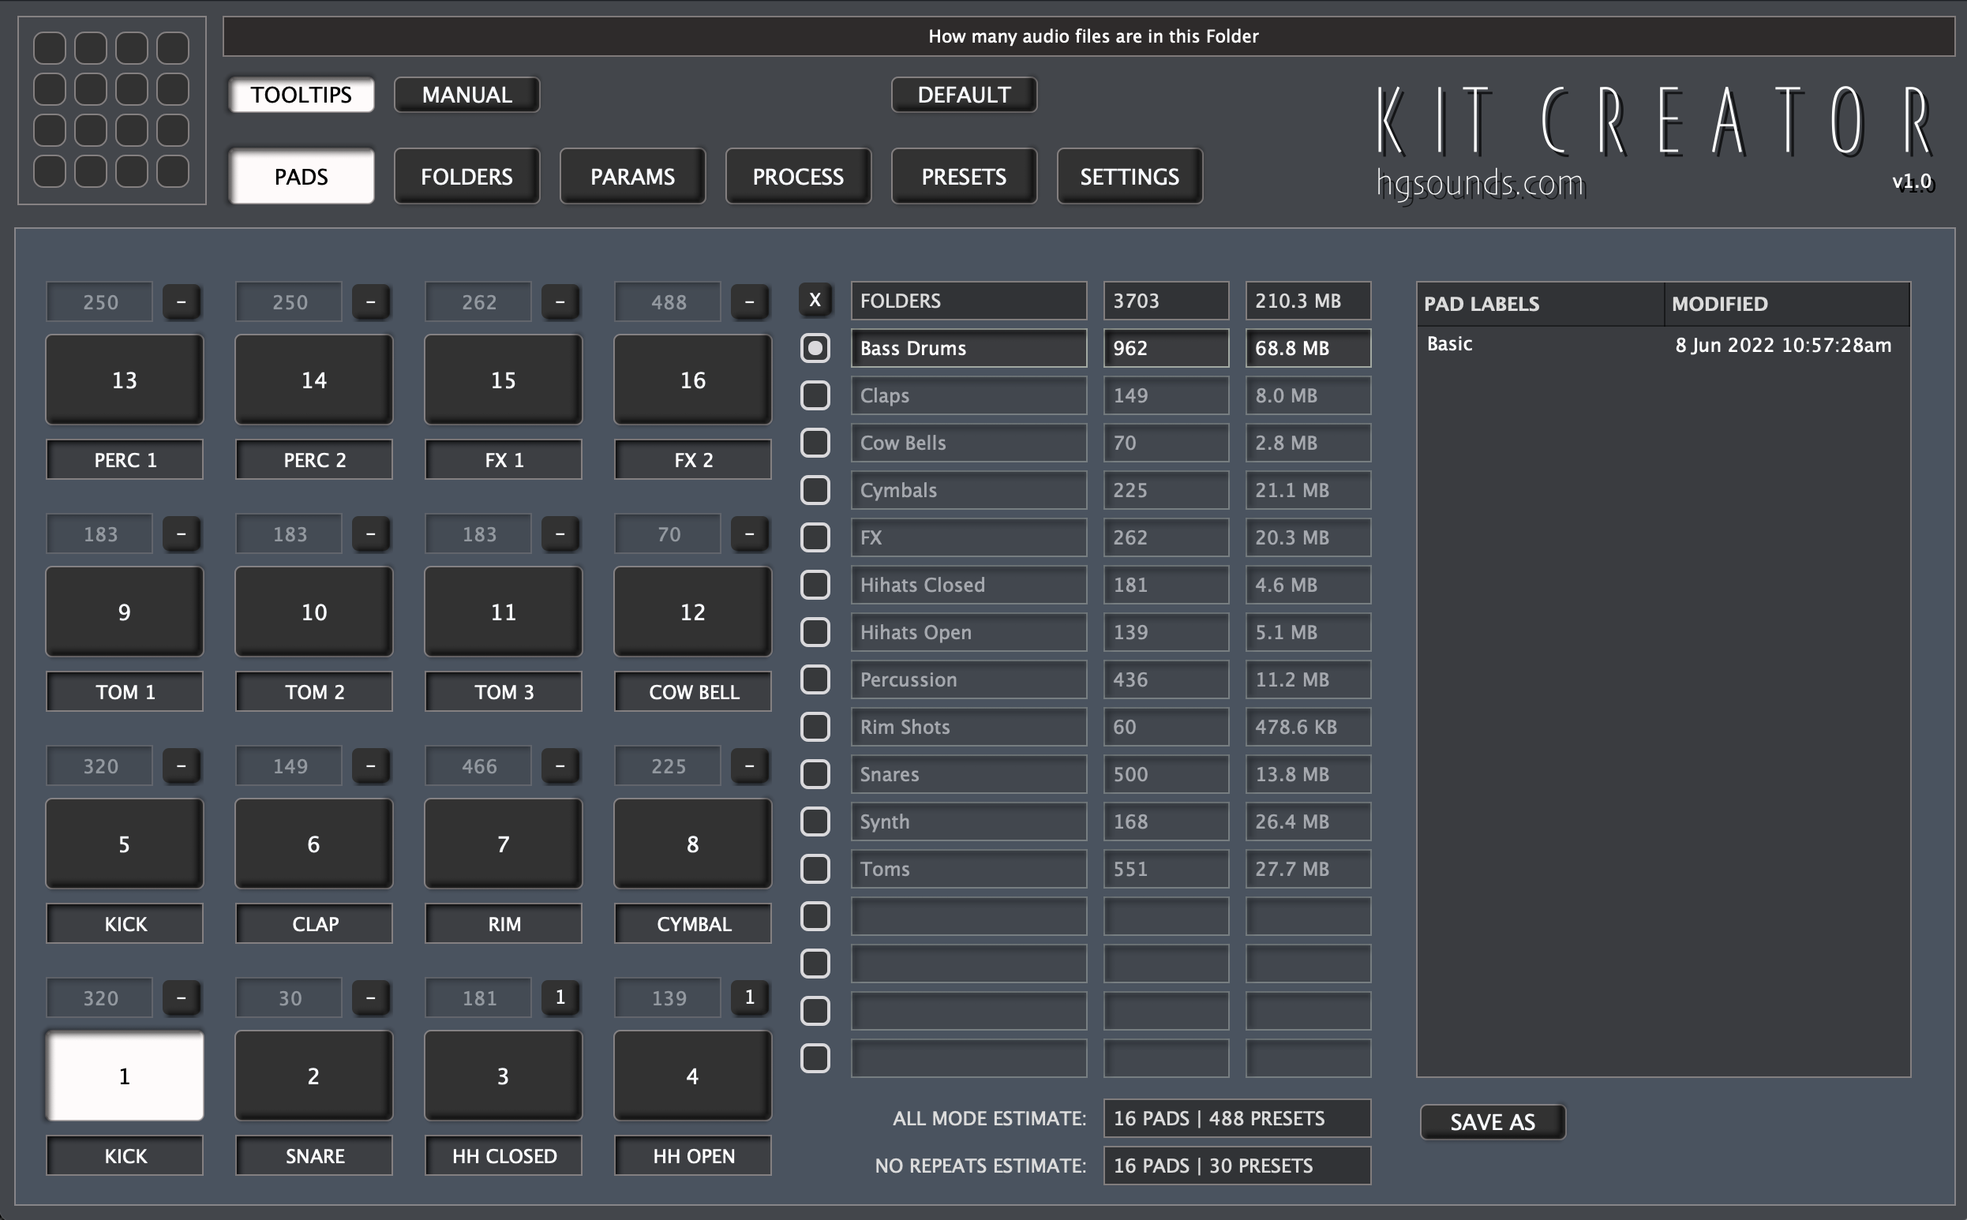Click the DEFAULT button
Viewport: 1967px width, 1220px height.
(963, 95)
